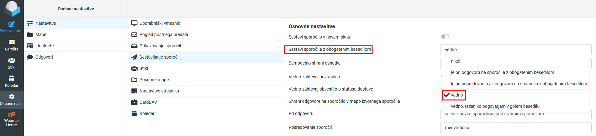
Task: Open Uporabniški vmesnik settings section
Action: pos(160,23)
